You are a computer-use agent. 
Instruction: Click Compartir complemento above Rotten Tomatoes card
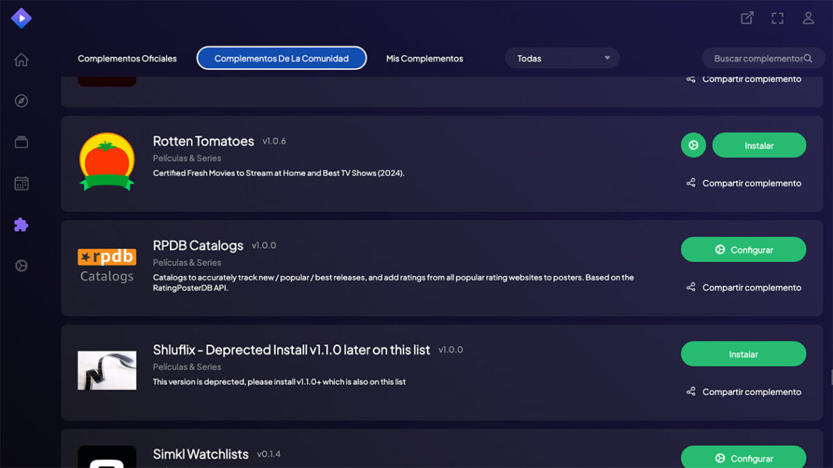(743, 79)
